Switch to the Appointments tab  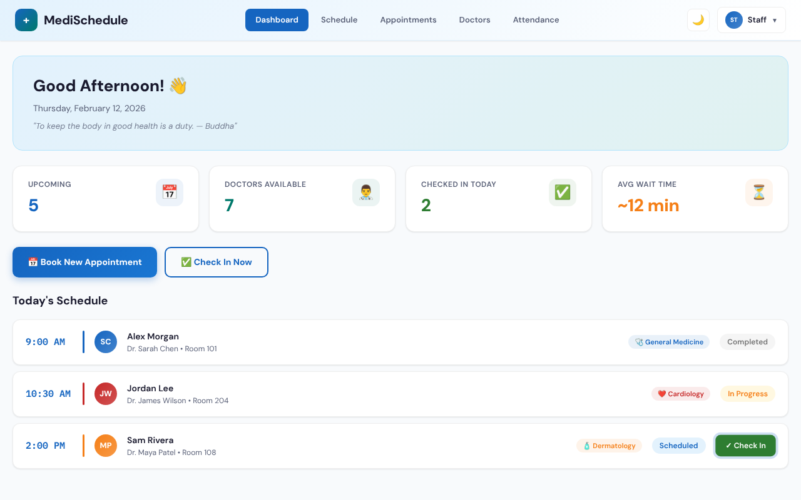(x=408, y=19)
